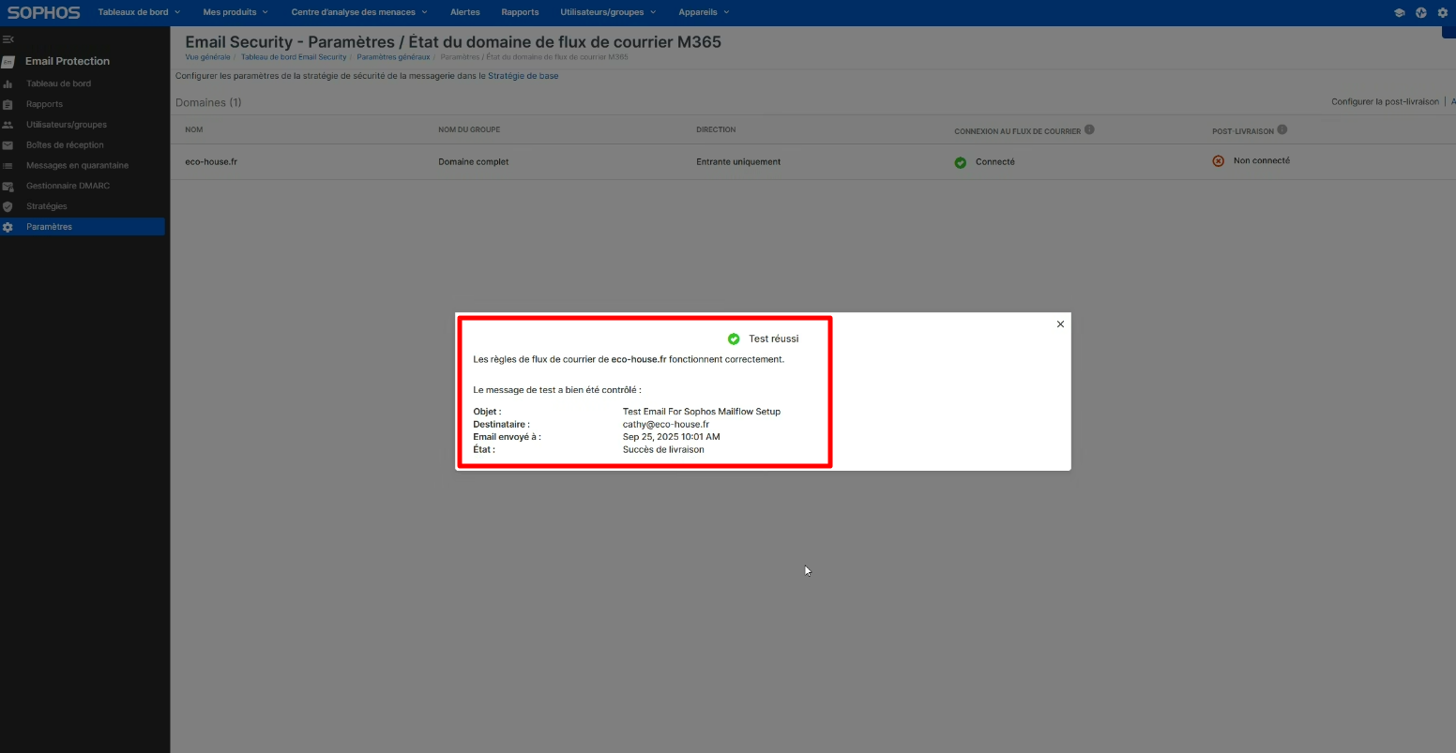
Task: Open the health pulse icon in header
Action: (x=1421, y=12)
